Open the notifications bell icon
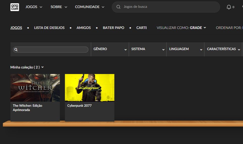This screenshot has width=243, height=144. tap(229, 7)
